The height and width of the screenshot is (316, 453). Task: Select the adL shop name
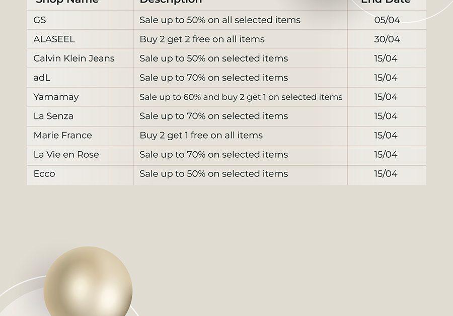(42, 78)
